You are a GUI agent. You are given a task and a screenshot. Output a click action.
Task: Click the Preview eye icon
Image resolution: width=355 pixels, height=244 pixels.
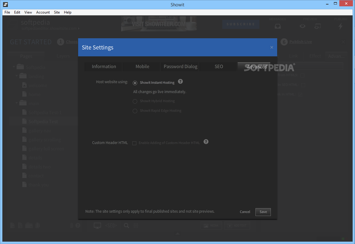(x=303, y=26)
